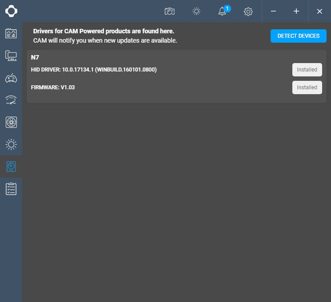Open the Cooling fan section
This screenshot has width=331, height=302.
click(x=11, y=122)
